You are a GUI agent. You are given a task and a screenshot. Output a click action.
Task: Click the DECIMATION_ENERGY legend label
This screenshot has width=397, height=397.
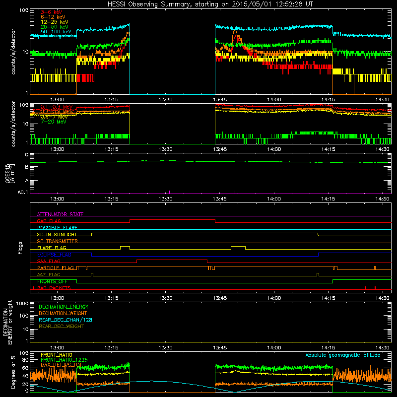[64, 307]
